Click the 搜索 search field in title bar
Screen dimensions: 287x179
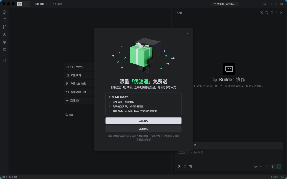tap(58, 4)
